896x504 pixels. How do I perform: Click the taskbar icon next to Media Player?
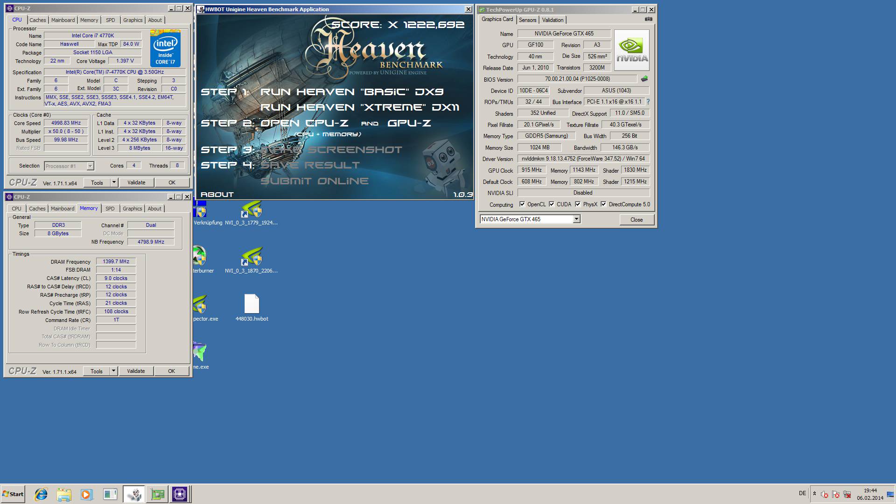[110, 494]
